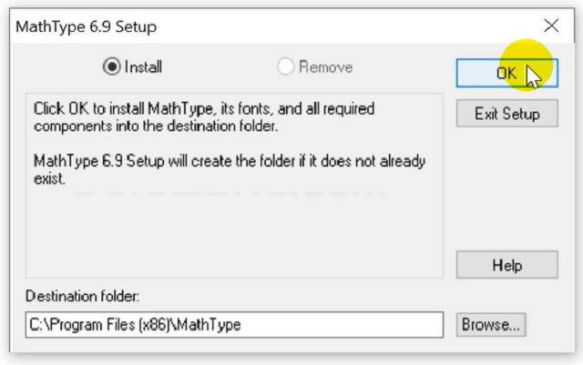The height and width of the screenshot is (365, 583).
Task: Browse for a different destination folder
Action: (x=491, y=323)
